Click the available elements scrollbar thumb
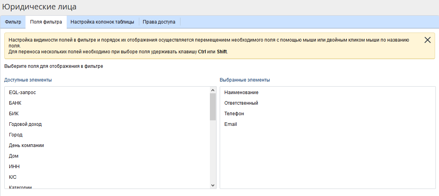This screenshot has height=196, width=439. coord(213,107)
